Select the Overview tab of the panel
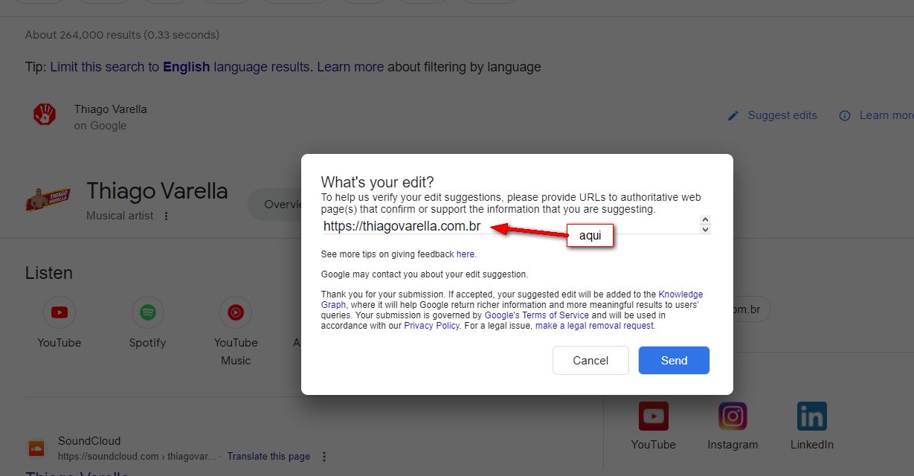This screenshot has width=914, height=476. (283, 205)
